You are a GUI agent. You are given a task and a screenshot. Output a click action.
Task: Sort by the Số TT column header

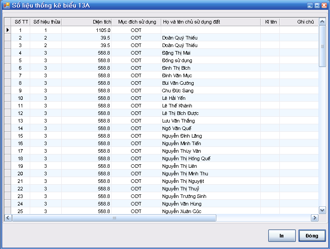point(20,22)
